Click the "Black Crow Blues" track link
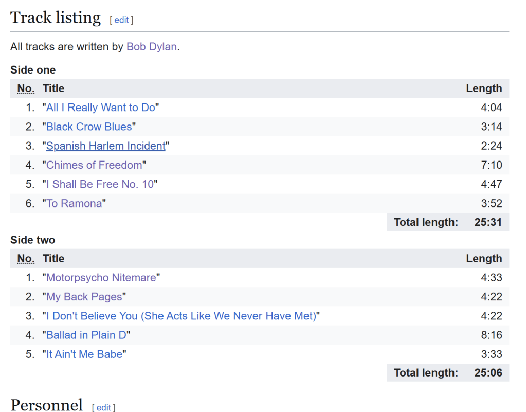This screenshot has height=412, width=526. point(89,127)
